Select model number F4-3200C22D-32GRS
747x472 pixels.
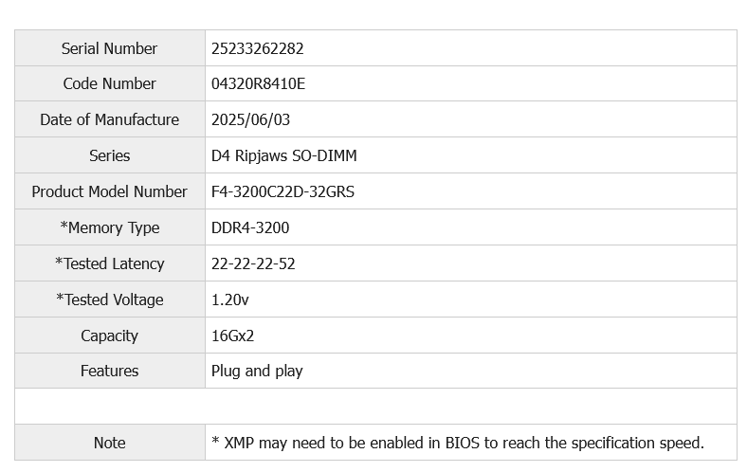[x=282, y=192]
